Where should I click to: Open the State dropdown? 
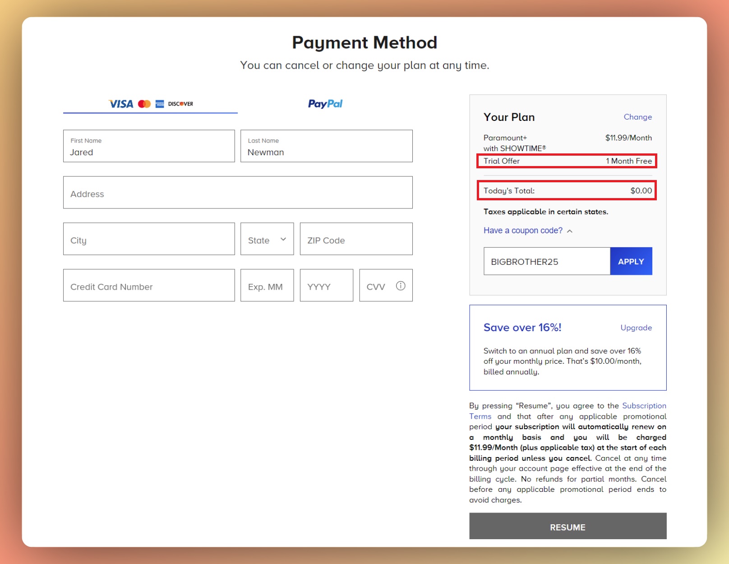[267, 239]
